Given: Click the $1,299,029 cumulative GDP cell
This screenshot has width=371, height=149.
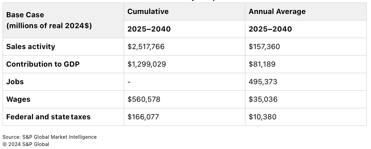Looking at the screenshot, I should [147, 64].
